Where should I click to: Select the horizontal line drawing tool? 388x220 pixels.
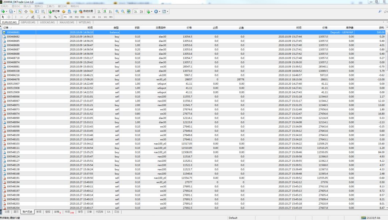click(22, 17)
